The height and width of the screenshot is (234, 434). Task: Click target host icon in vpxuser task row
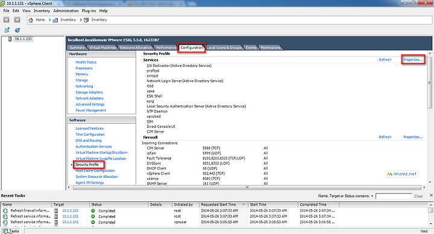[56, 222]
